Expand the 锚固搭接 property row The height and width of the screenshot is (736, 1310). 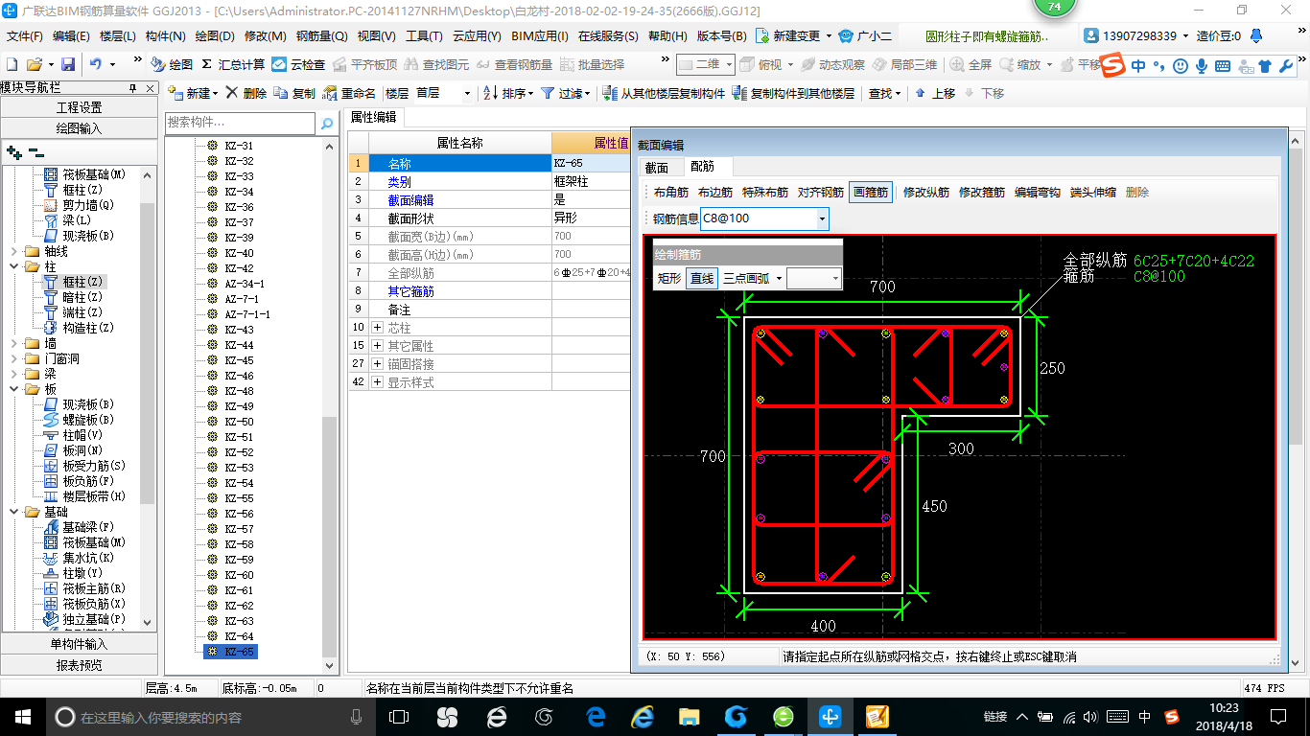point(377,364)
